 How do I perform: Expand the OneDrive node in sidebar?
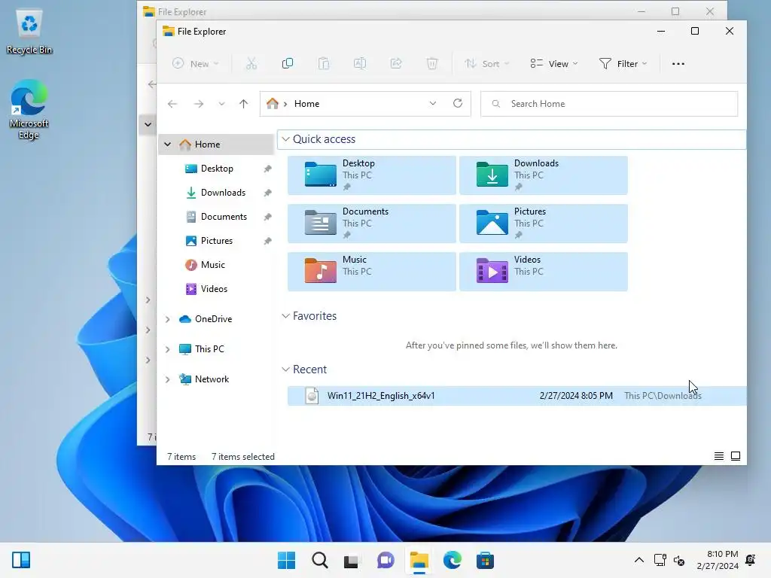[x=168, y=319]
